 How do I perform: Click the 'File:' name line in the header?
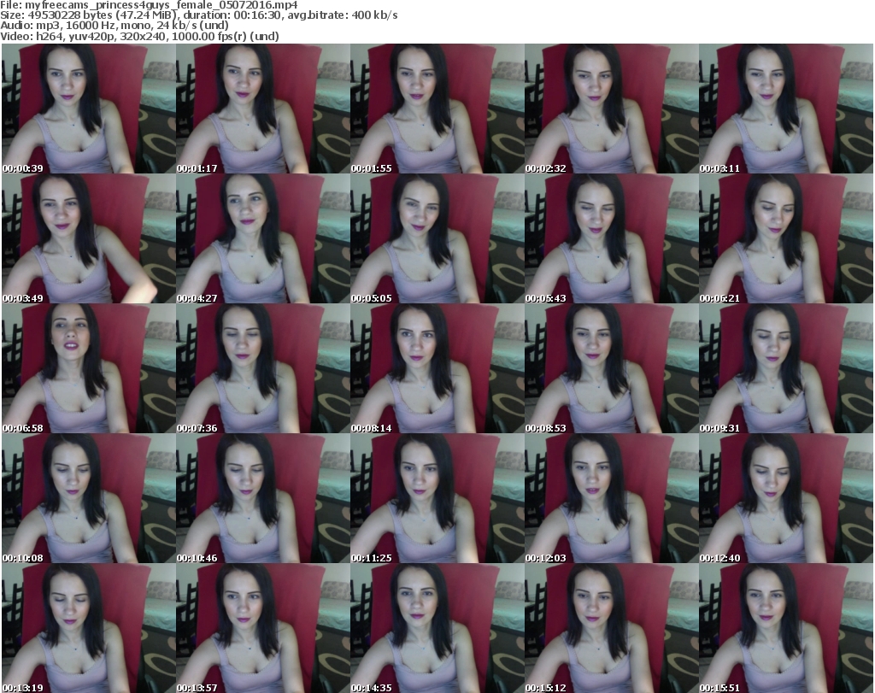click(149, 5)
